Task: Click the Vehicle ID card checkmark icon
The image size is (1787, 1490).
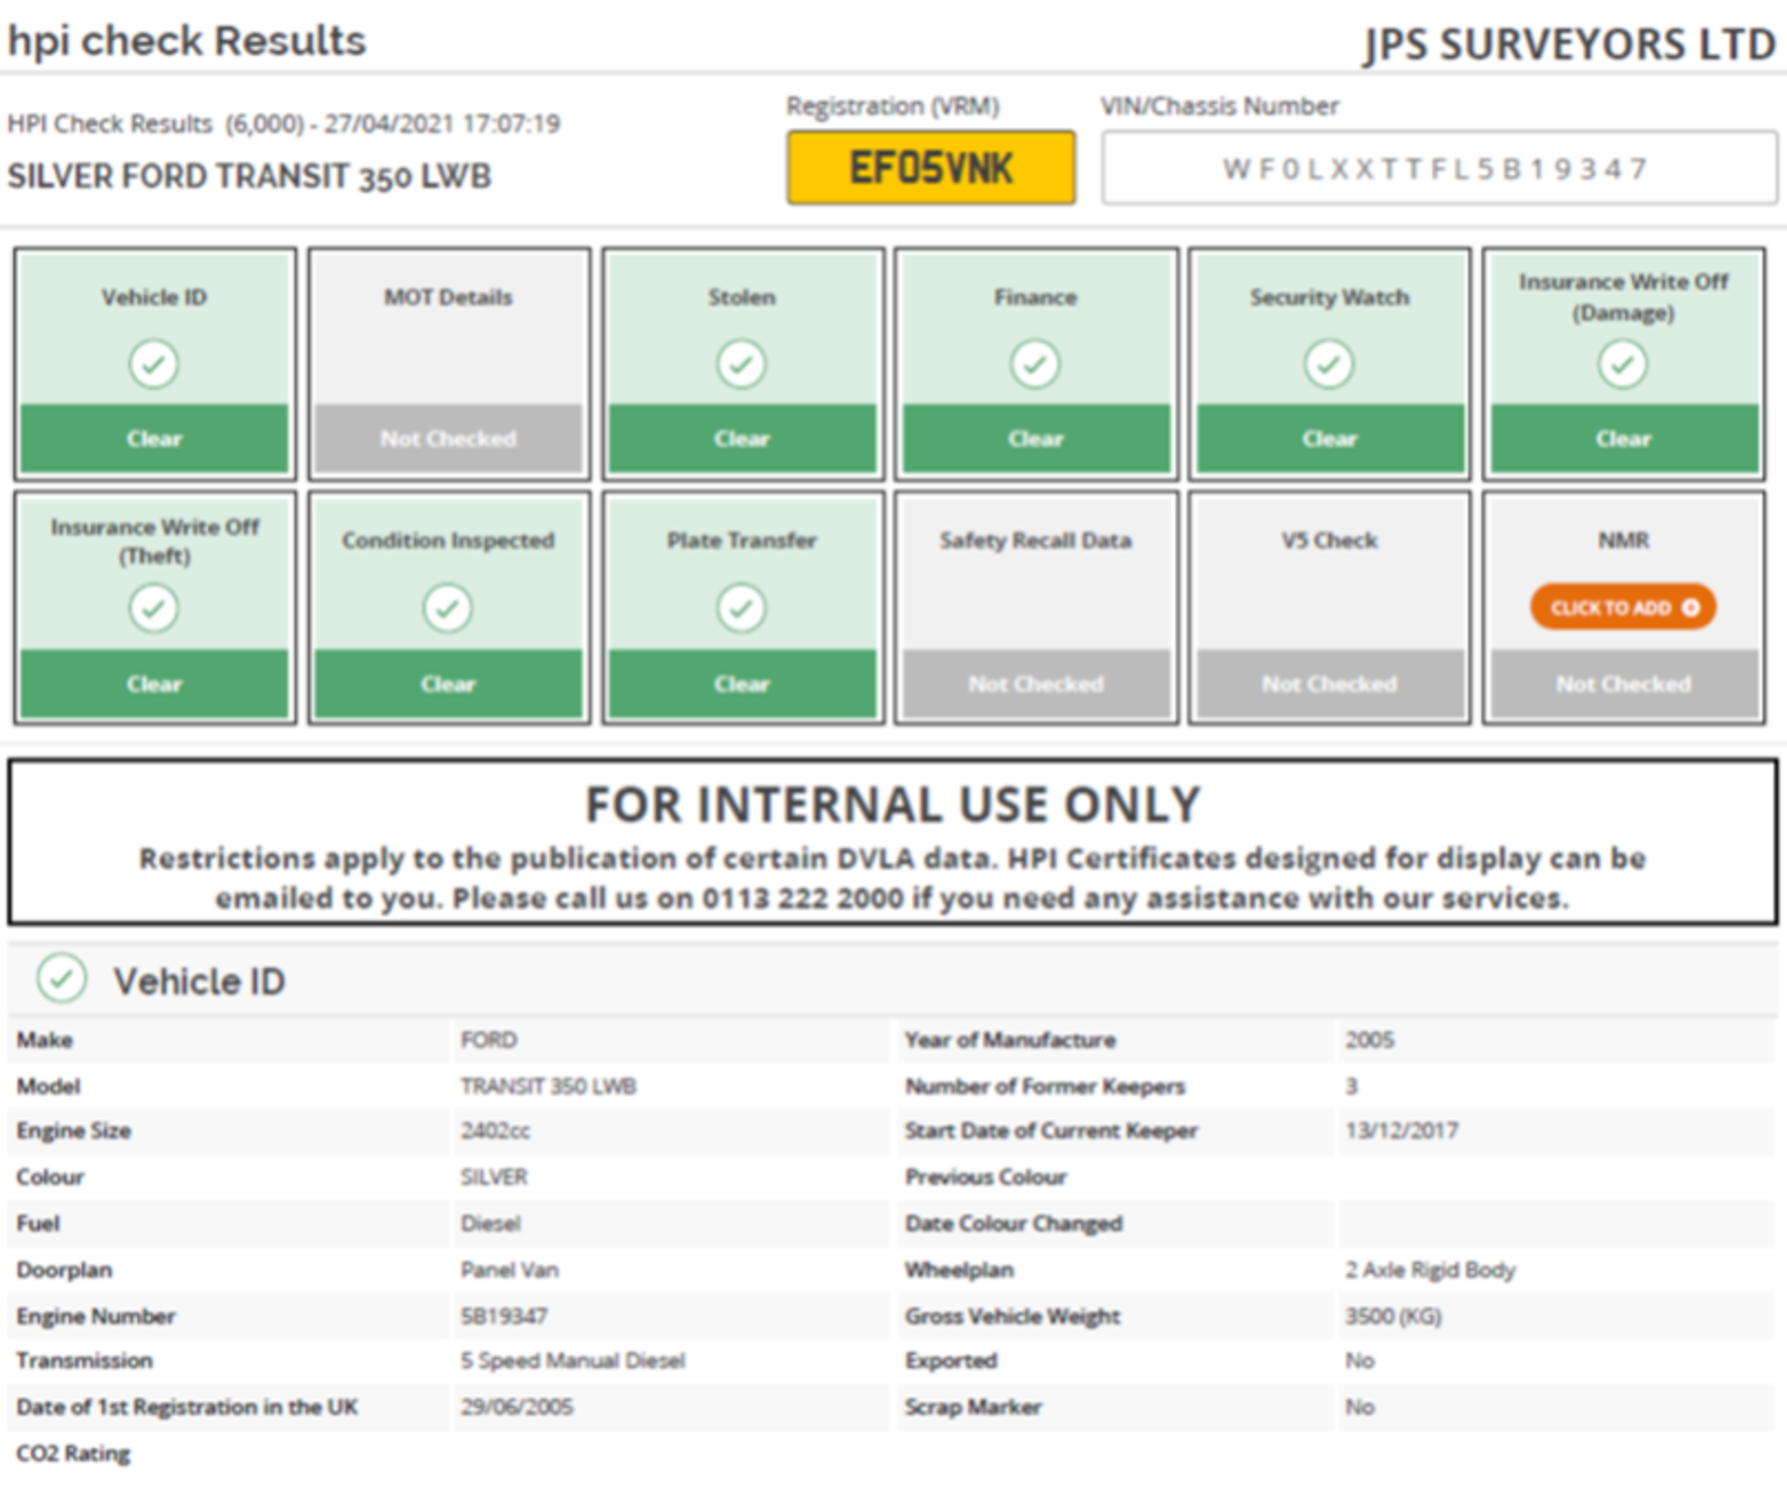Action: coord(154,364)
